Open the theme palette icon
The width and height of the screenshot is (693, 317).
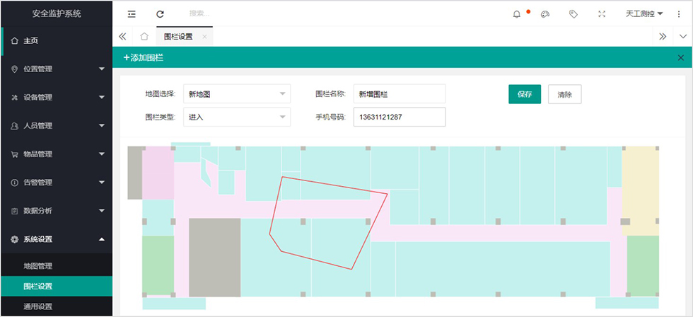point(544,13)
